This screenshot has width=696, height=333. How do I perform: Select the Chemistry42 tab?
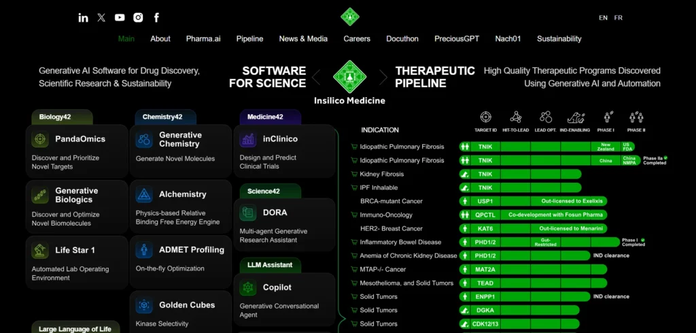point(162,117)
